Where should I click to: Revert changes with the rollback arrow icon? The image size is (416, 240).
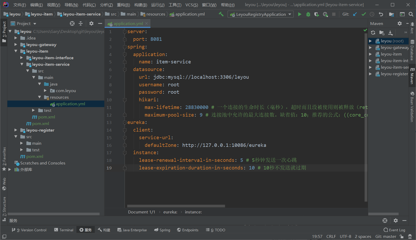click(x=381, y=14)
